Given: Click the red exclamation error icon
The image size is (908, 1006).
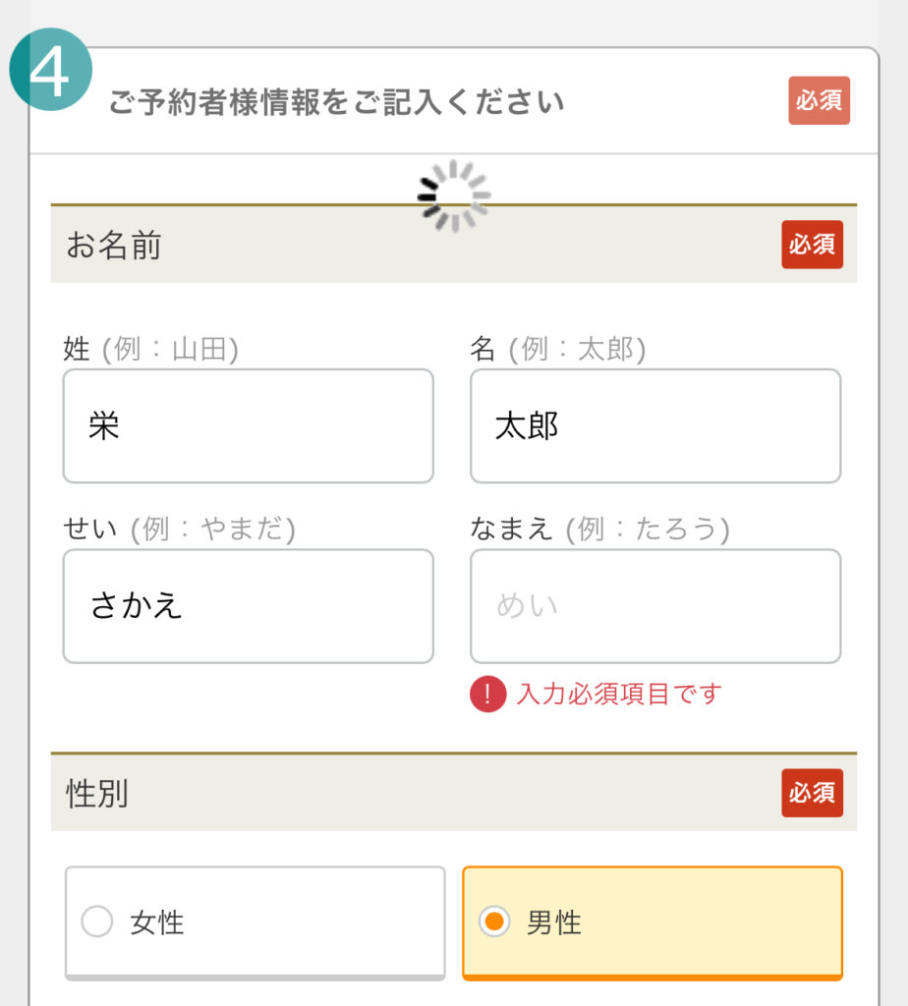Looking at the screenshot, I should [487, 695].
